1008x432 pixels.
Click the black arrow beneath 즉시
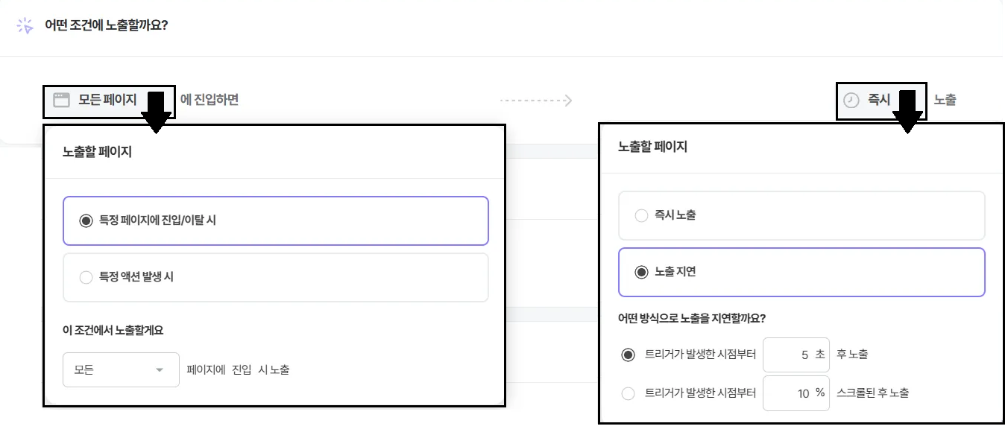pos(907,111)
